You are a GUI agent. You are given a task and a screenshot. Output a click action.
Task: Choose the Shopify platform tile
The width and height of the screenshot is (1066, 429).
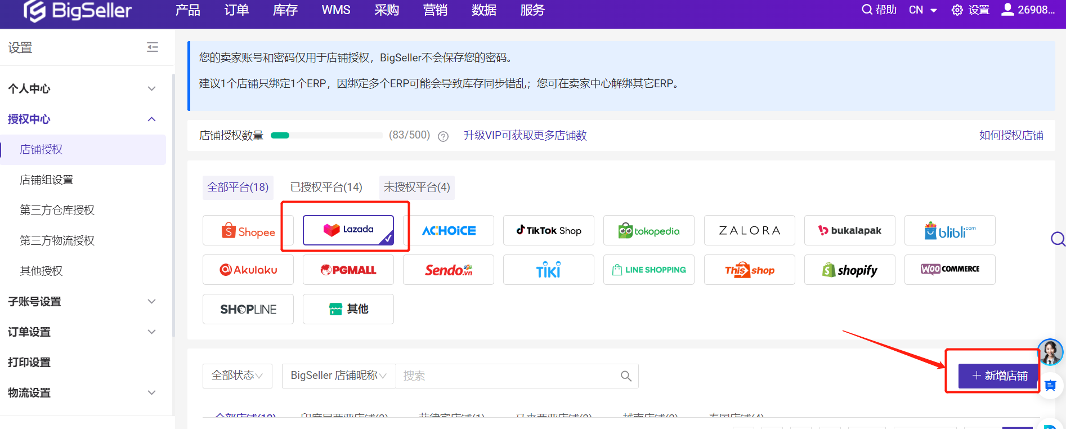[x=849, y=270]
